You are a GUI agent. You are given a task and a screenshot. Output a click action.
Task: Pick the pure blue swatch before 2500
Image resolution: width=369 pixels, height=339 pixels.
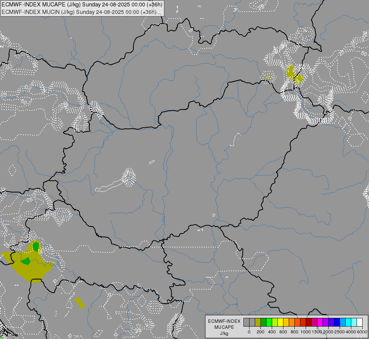pos(337,322)
